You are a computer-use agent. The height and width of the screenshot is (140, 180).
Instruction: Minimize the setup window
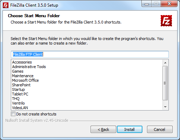click(147, 4)
